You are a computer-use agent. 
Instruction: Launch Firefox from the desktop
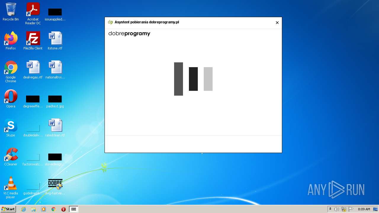(x=11, y=41)
